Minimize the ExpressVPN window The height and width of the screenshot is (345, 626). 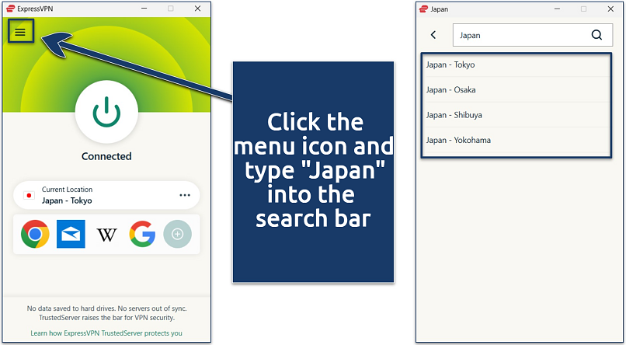tap(144, 9)
